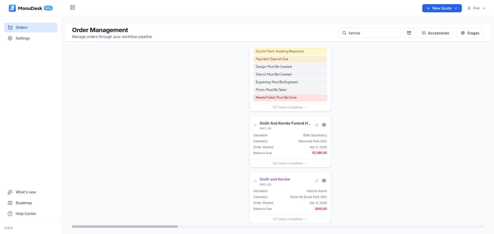This screenshot has height=234, width=494.
Task: Click the Smith and Kernke title link
Action: click(275, 179)
